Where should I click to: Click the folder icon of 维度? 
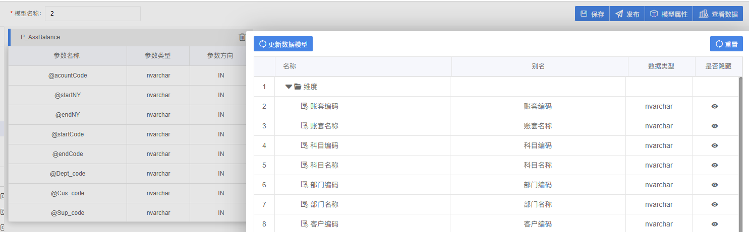pos(298,87)
